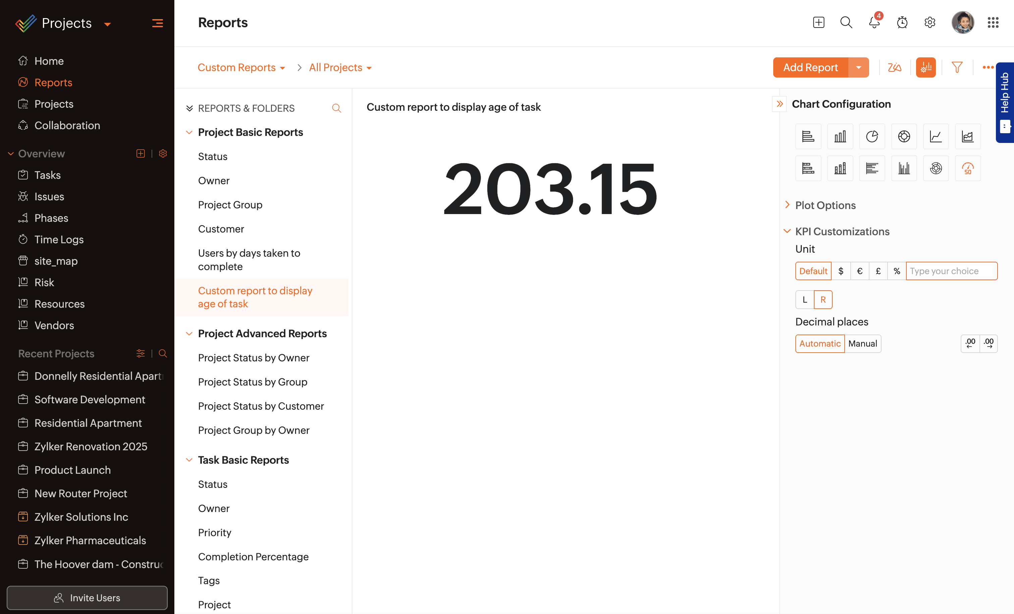The width and height of the screenshot is (1014, 614).
Task: Click the filter funnel icon
Action: pos(957,67)
